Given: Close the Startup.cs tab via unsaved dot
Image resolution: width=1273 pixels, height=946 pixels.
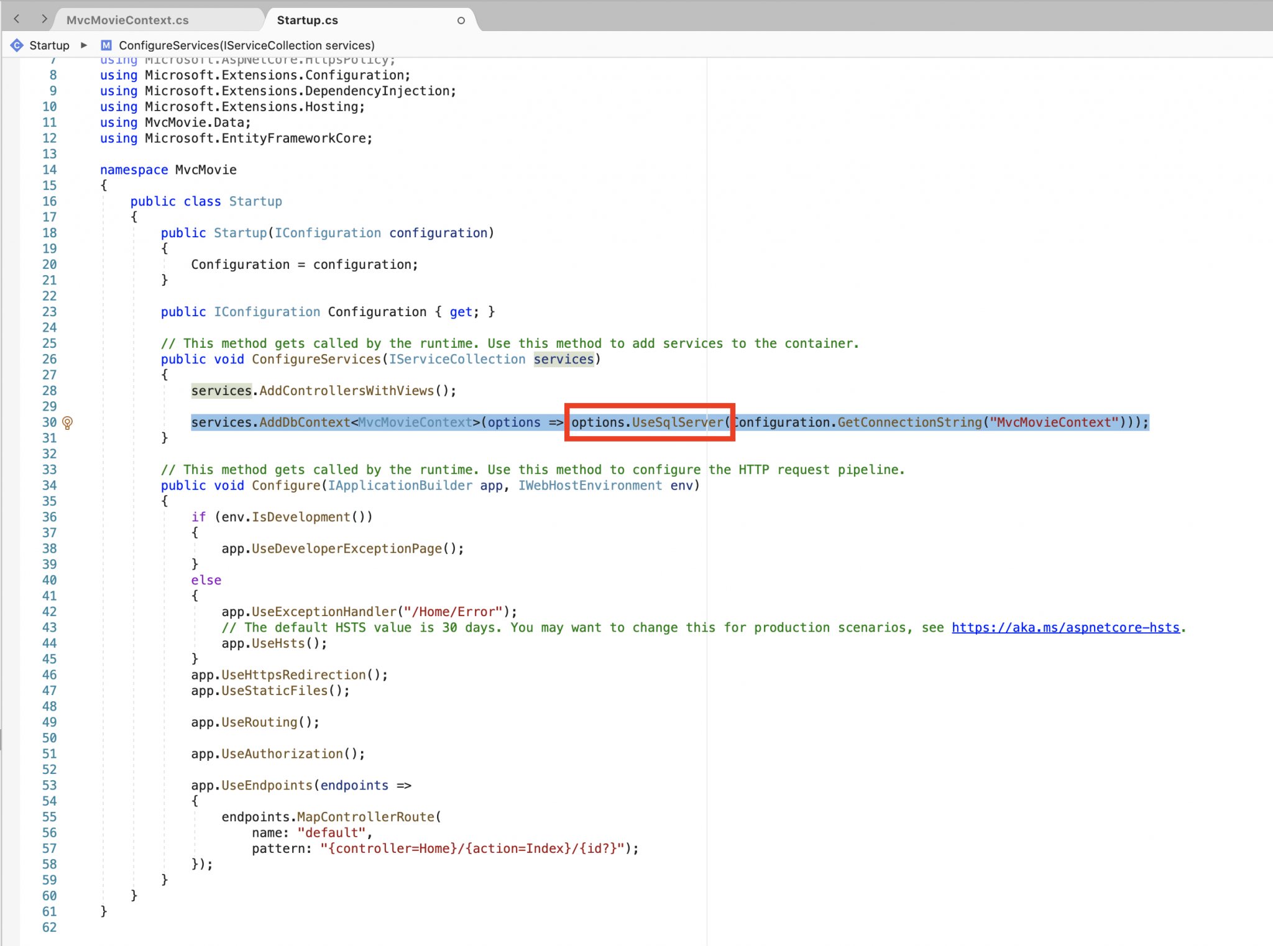Looking at the screenshot, I should point(461,20).
